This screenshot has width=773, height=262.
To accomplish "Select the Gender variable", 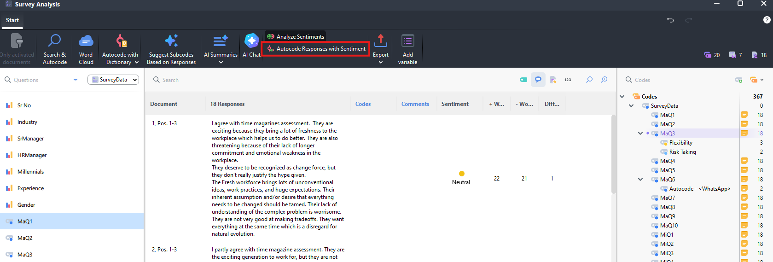I will pos(72,205).
